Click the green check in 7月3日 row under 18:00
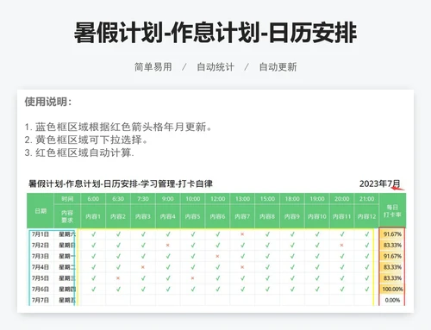Image resolution: width=431 pixels, height=330 pixels. [292, 256]
